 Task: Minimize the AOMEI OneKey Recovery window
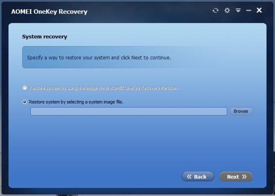tap(249, 10)
